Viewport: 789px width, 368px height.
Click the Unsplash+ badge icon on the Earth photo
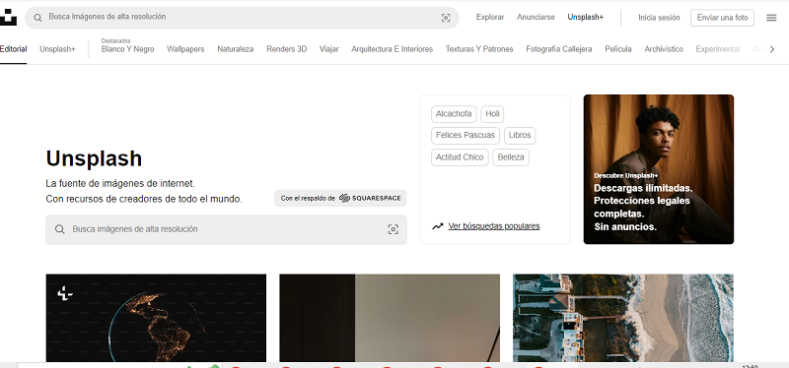64,292
